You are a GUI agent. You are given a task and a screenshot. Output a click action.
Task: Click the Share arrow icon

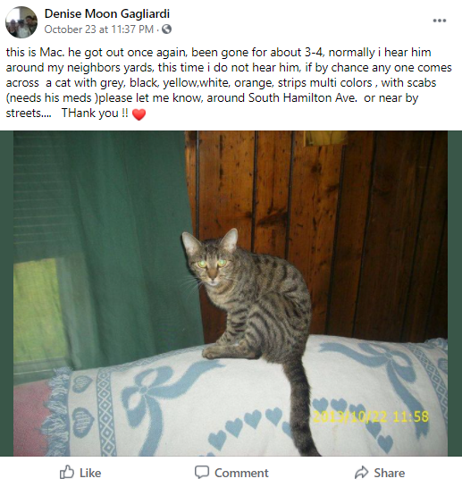361,473
